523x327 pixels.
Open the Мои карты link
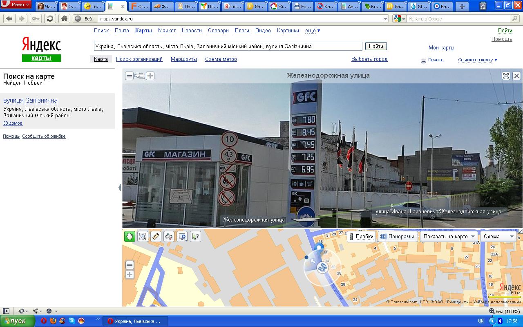pyautogui.click(x=441, y=48)
